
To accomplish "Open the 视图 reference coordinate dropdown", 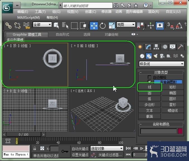I will (126, 25).
